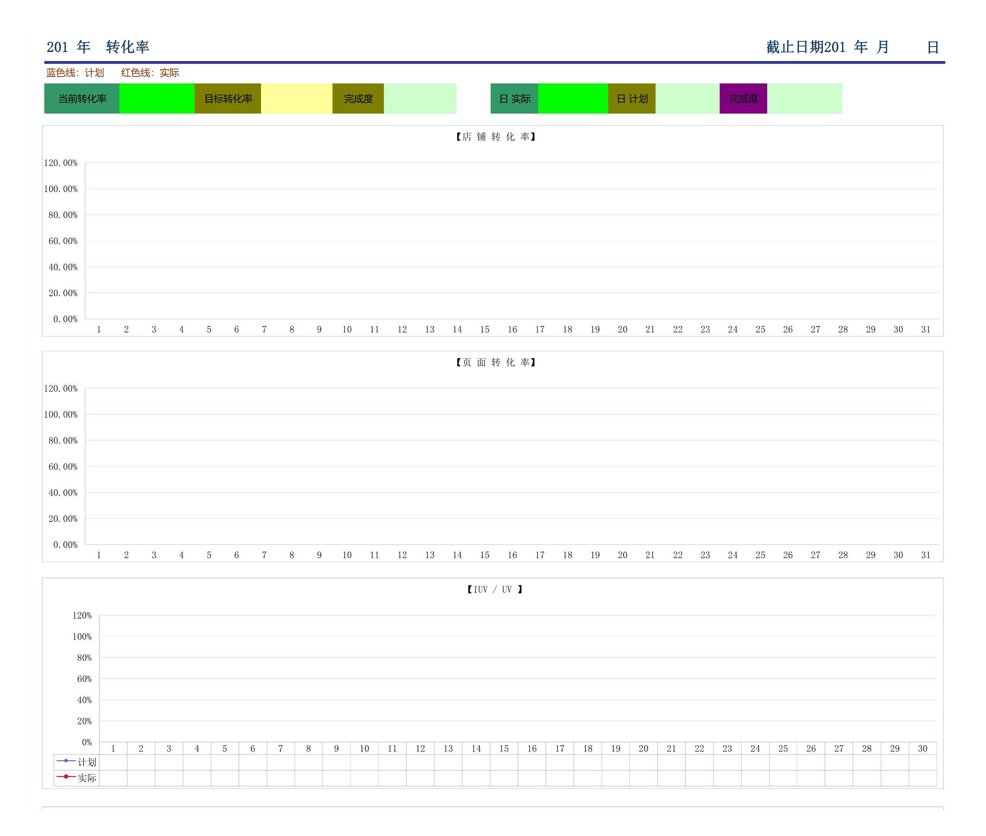Image resolution: width=986 pixels, height=836 pixels.
Task: Click 计划 row cell under day 1
Action: click(113, 762)
